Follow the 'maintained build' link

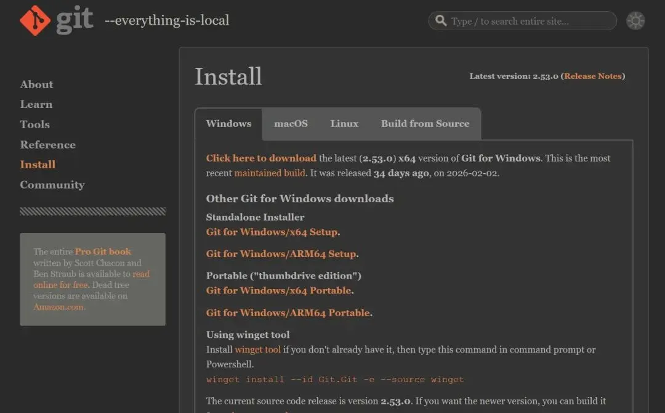click(x=269, y=173)
